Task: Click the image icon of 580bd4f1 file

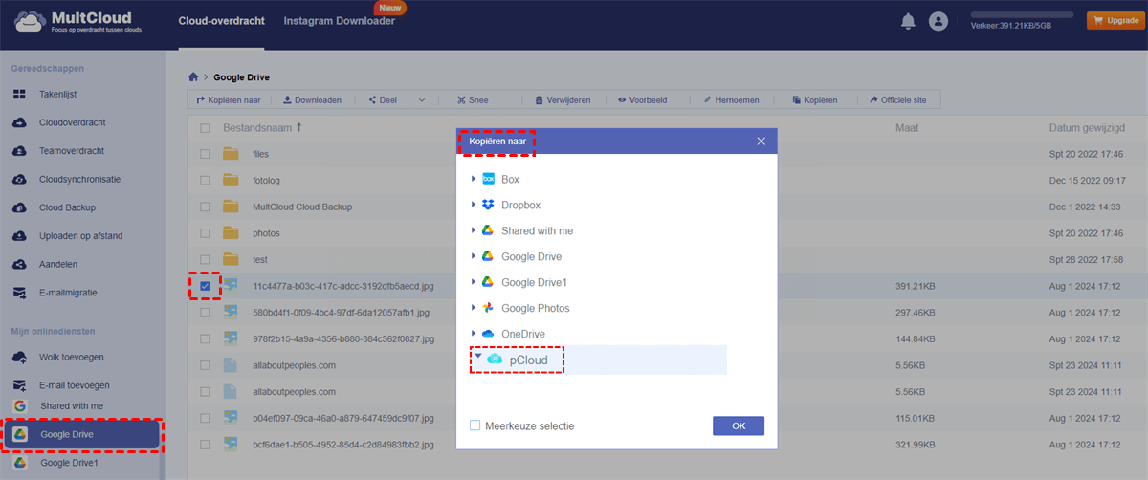Action: coord(231,312)
